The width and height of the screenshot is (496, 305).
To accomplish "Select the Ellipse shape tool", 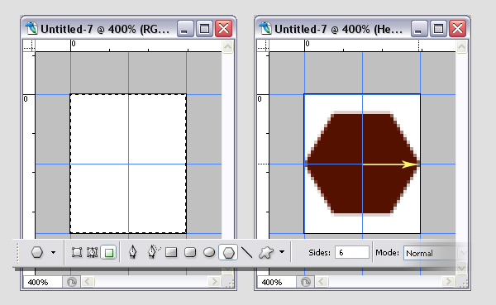I will tap(209, 252).
